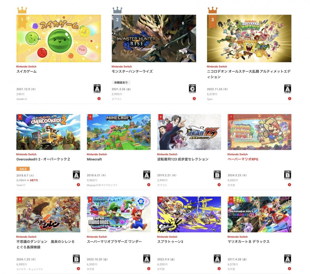Click the SALE badge on Overcooked 2
The image size is (310, 274).
(x=23, y=169)
